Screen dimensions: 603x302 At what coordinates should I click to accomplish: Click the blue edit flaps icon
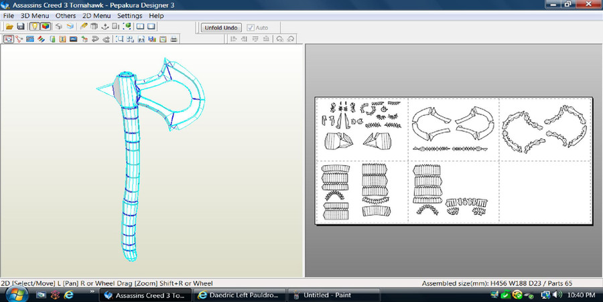pyautogui.click(x=30, y=39)
